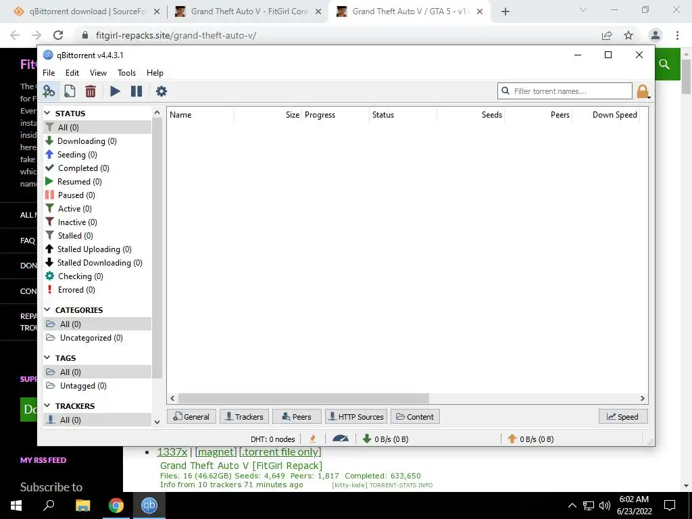Switch to the Trackers tab
Viewport: 692px width, 519px height.
click(244, 416)
